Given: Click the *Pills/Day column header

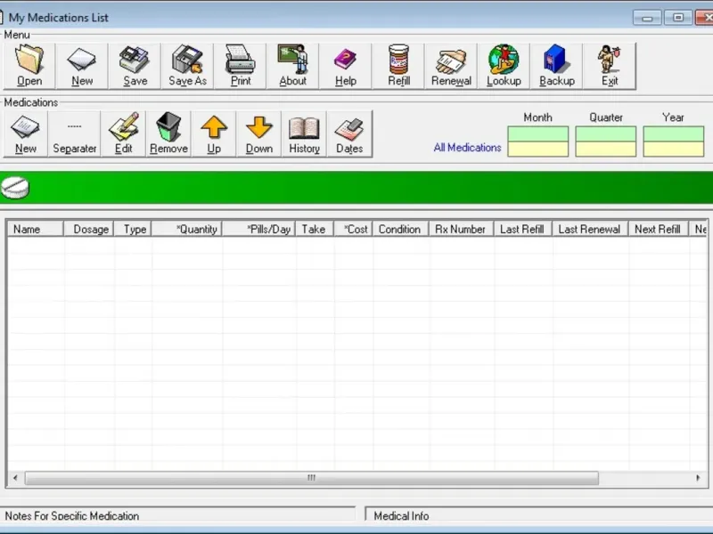Looking at the screenshot, I should point(259,229).
